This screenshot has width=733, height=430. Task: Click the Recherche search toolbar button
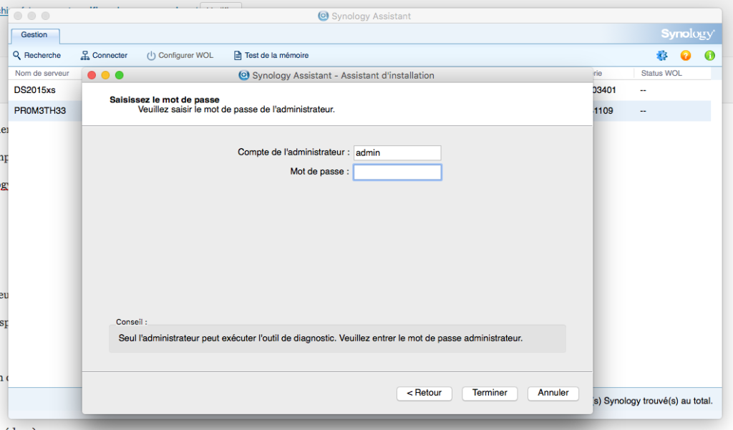point(37,55)
